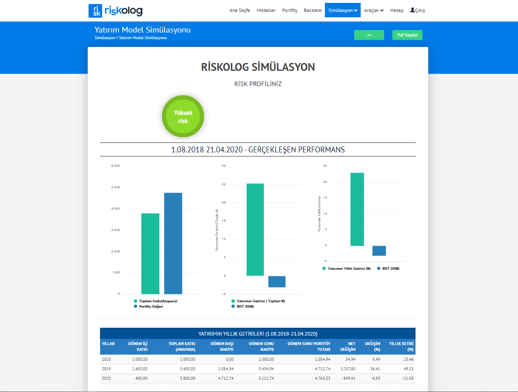Click the Yüksek risk profile circle

tap(183, 116)
